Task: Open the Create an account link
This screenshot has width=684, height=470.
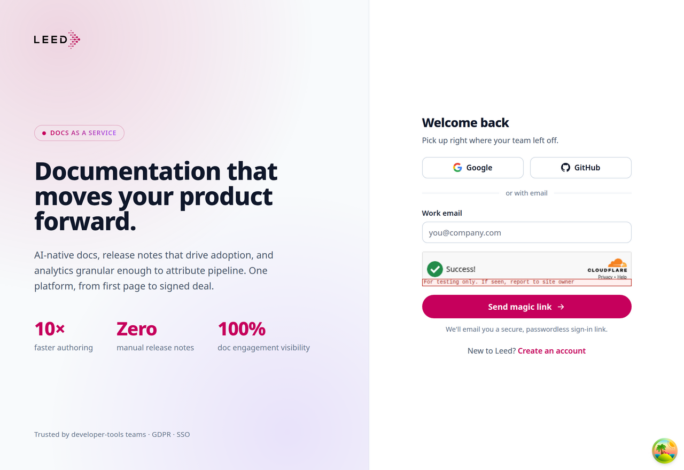Action: (551, 351)
